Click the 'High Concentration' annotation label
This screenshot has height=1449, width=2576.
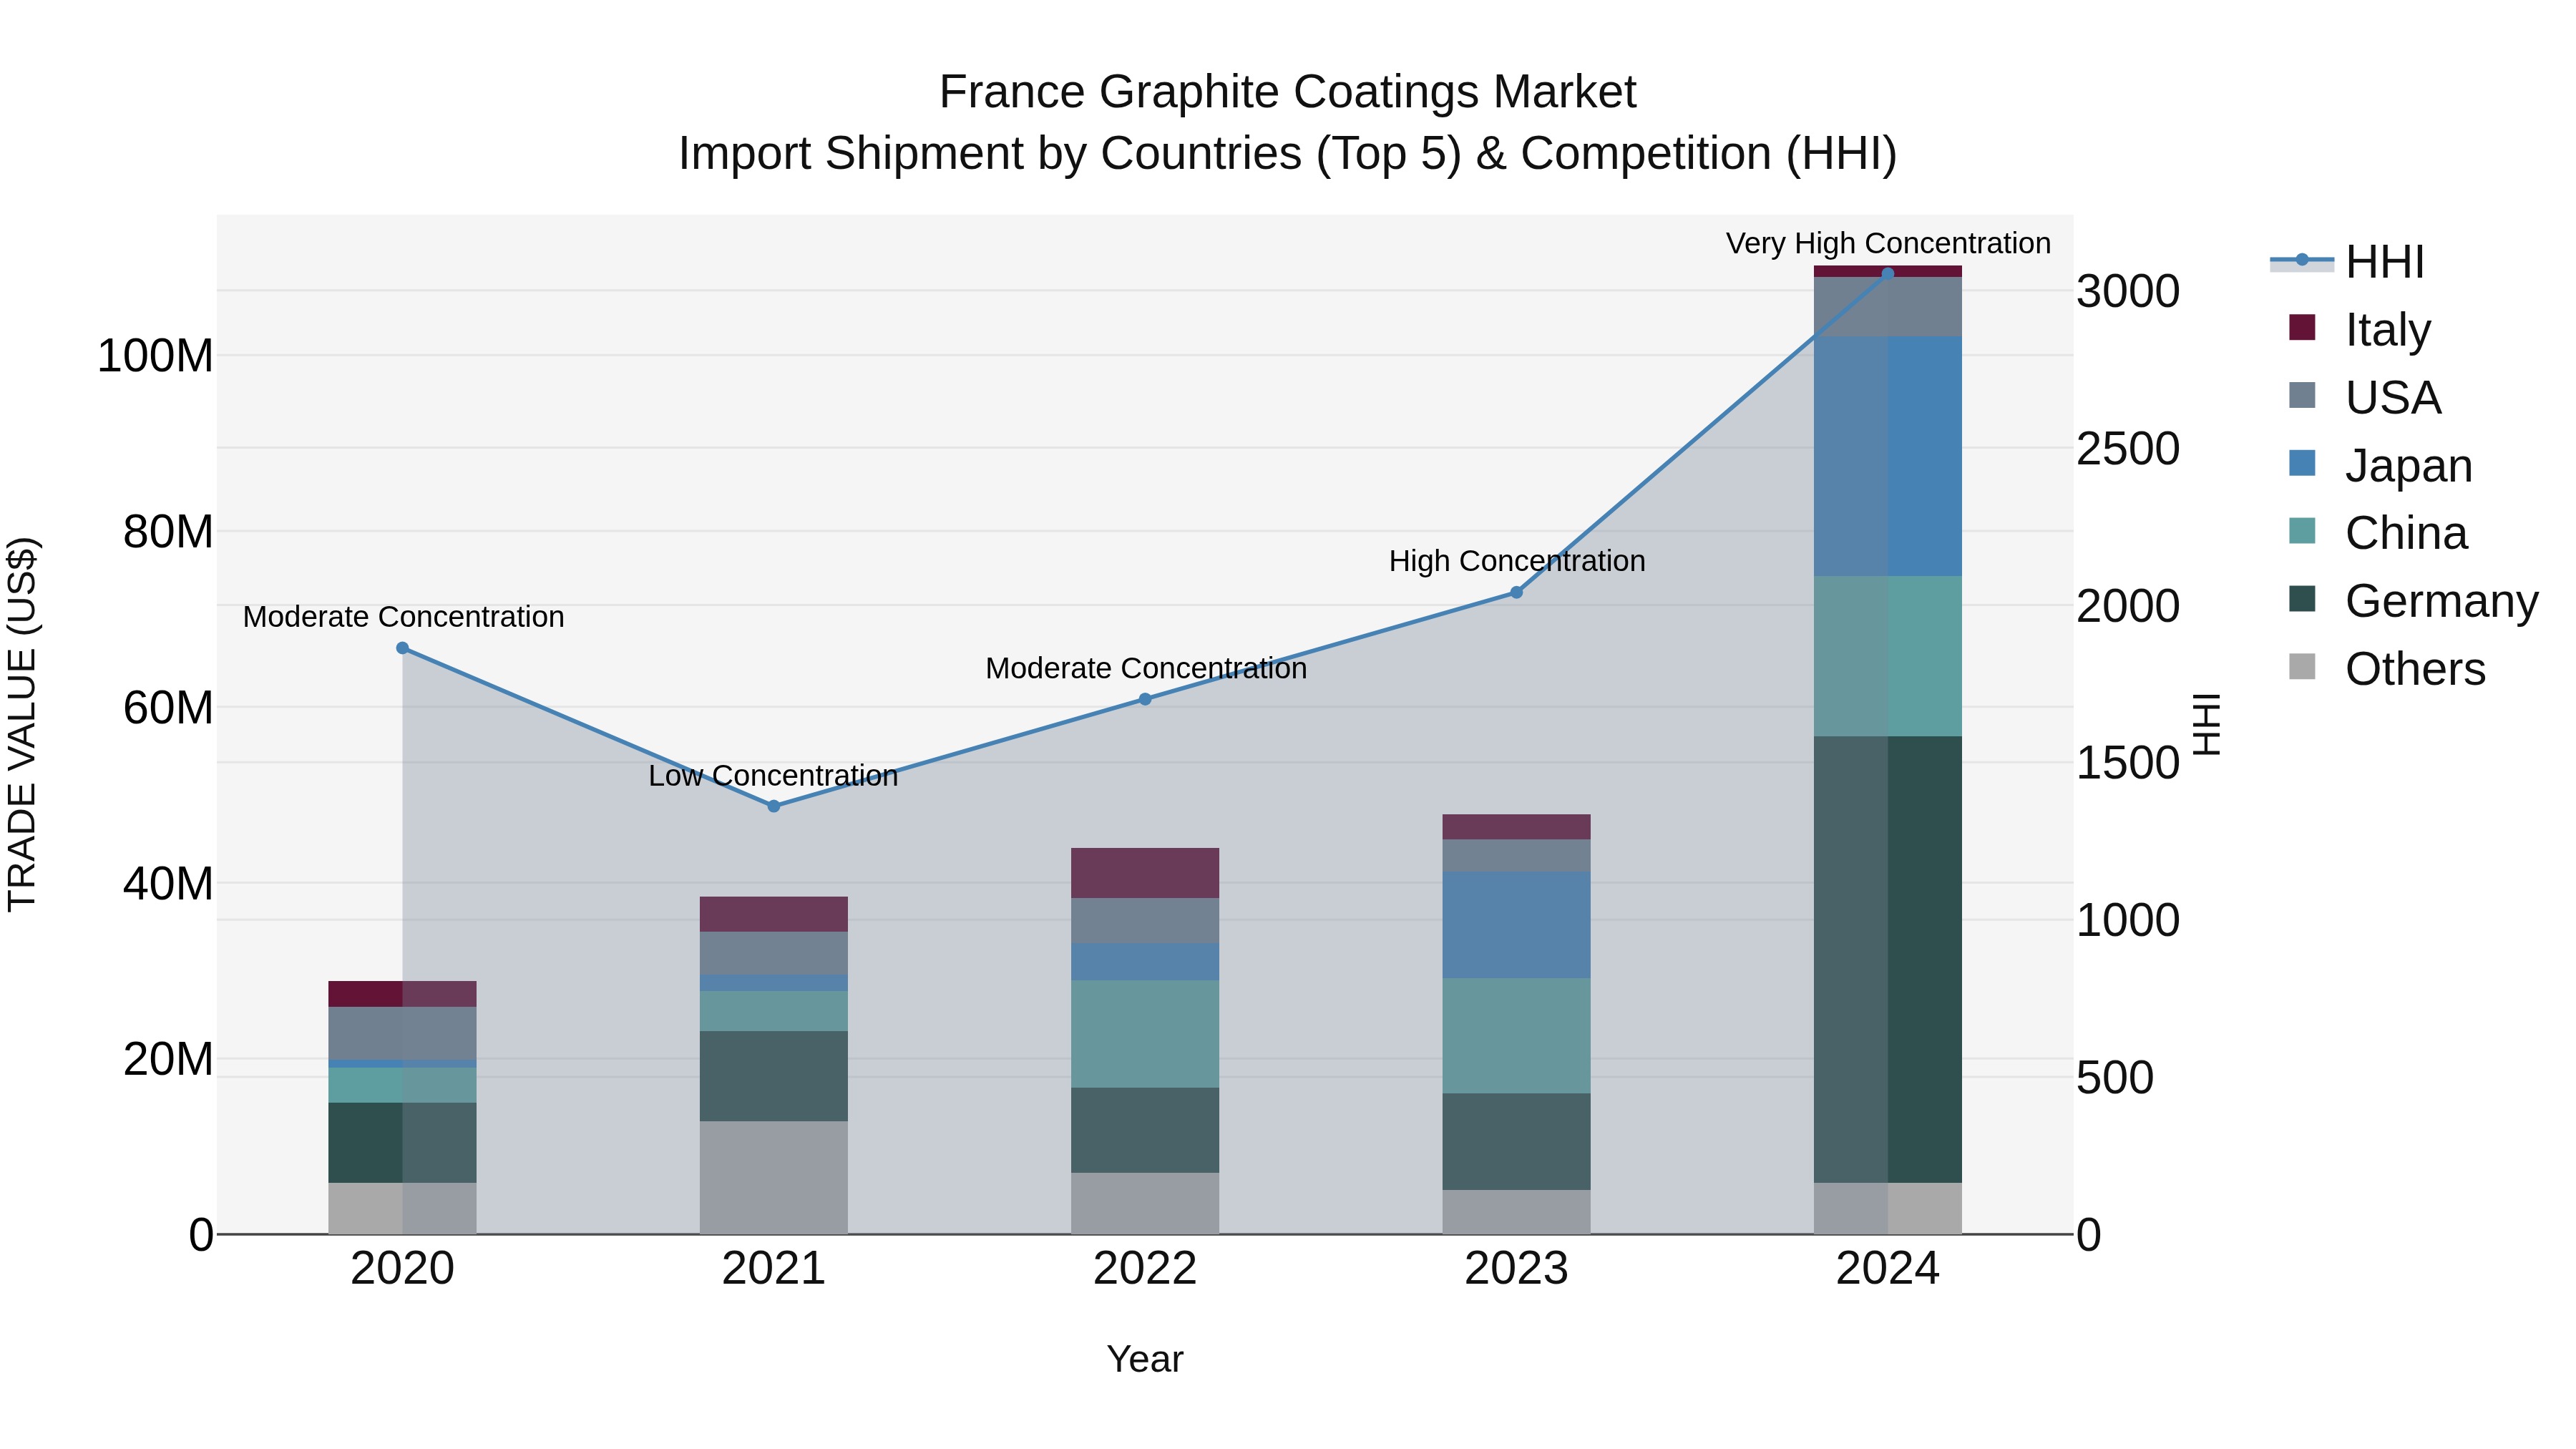[1516, 561]
